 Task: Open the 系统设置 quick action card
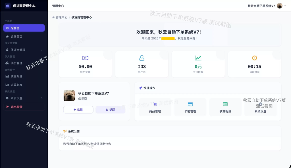(x=261, y=107)
